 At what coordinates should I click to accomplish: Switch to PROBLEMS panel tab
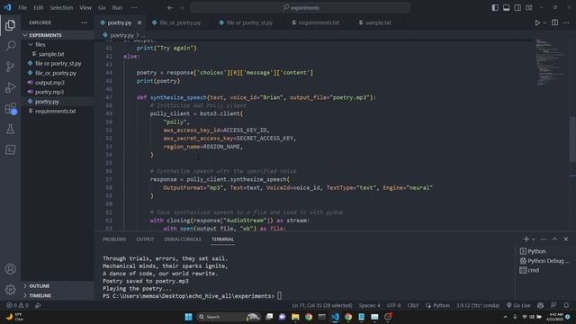coord(114,239)
